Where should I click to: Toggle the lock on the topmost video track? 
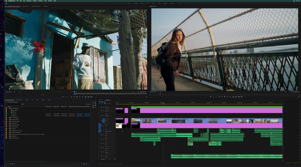click(102, 107)
